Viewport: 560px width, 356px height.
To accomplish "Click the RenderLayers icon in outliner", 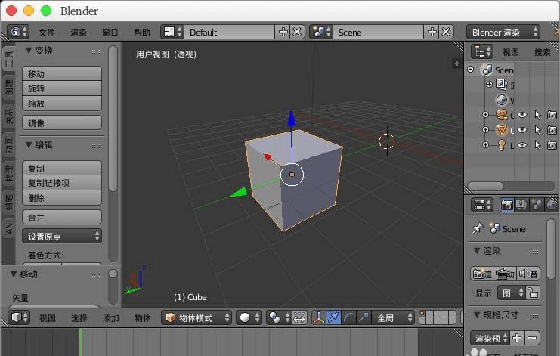I will (x=501, y=85).
